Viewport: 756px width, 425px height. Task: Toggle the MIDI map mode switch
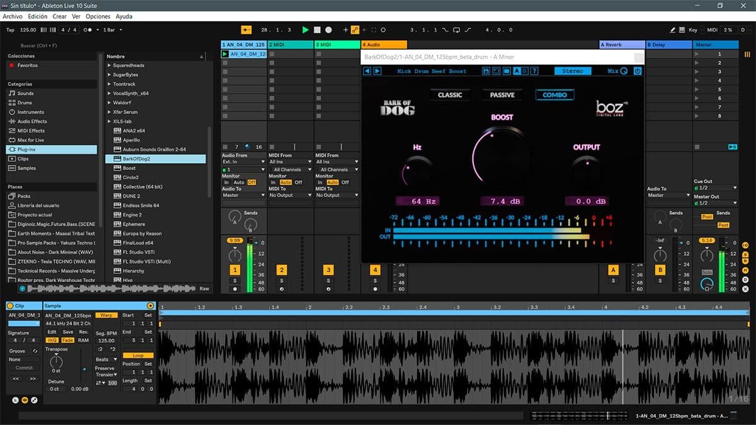(x=712, y=30)
